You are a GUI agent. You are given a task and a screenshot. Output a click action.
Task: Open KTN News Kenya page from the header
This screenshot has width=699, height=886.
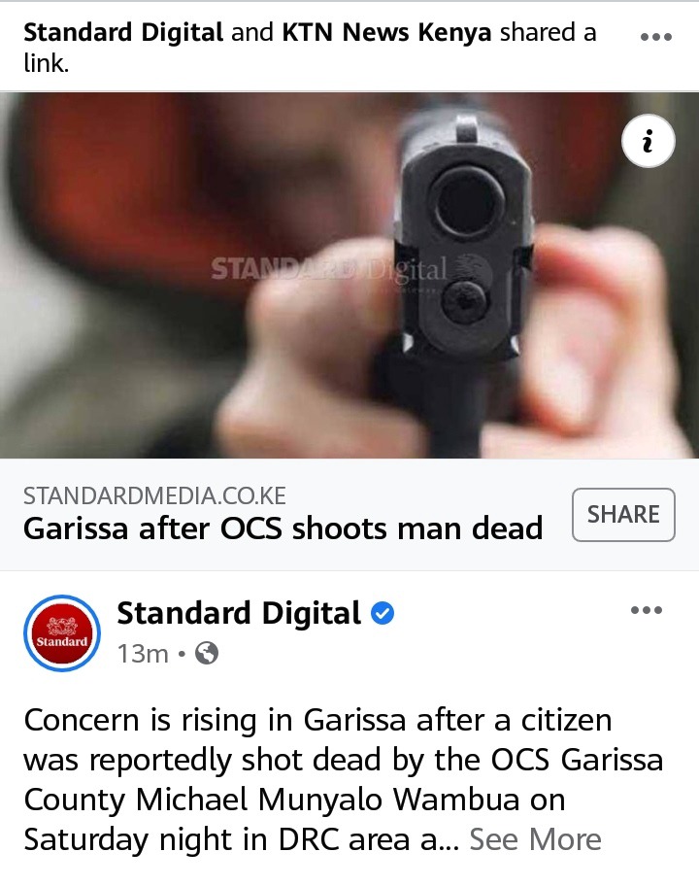pos(386,32)
